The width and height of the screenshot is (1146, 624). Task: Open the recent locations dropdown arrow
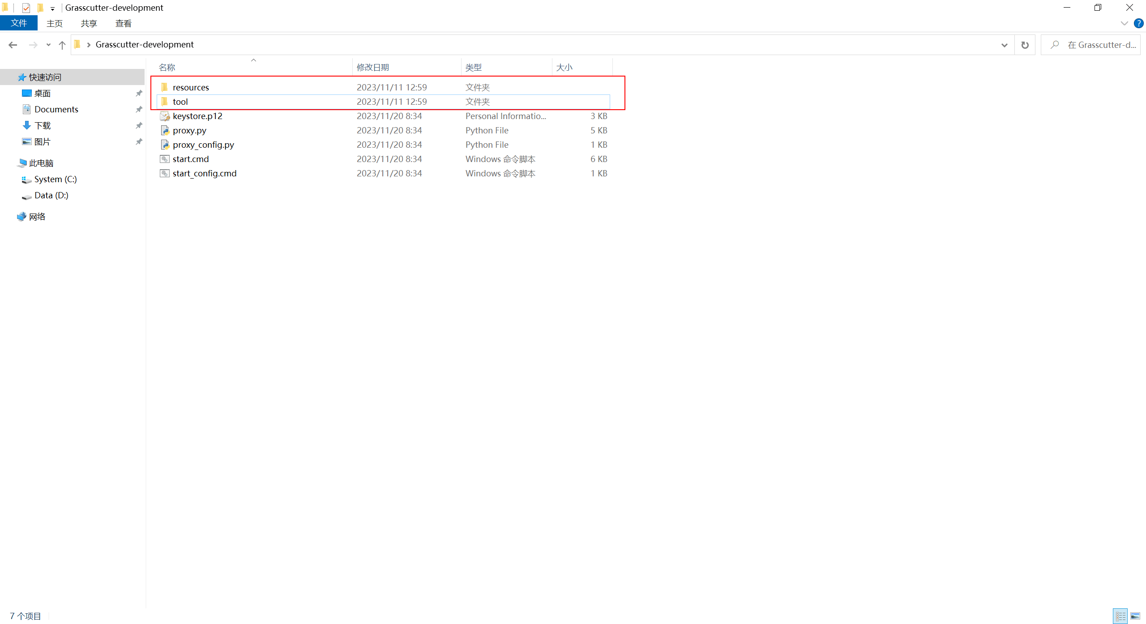(48, 45)
